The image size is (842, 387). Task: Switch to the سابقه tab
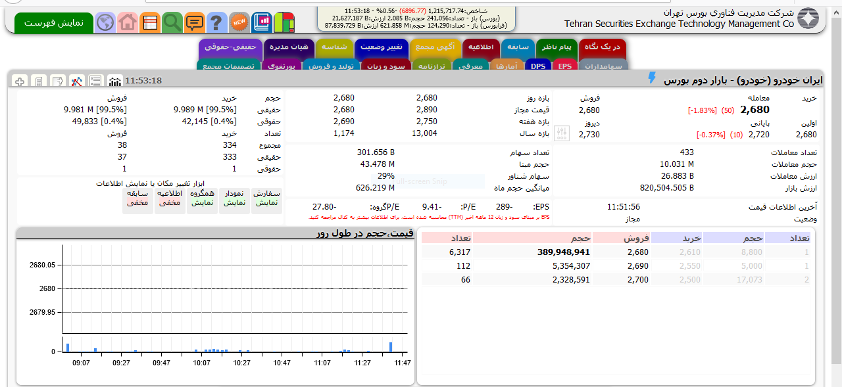coord(518,48)
